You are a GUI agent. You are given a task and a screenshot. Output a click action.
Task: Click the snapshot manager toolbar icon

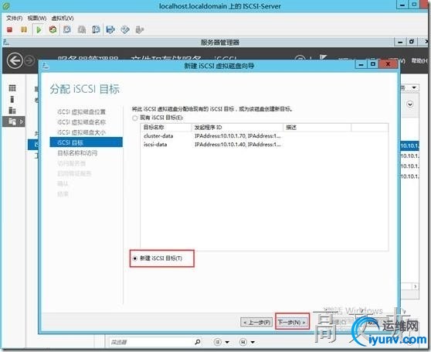point(96,29)
